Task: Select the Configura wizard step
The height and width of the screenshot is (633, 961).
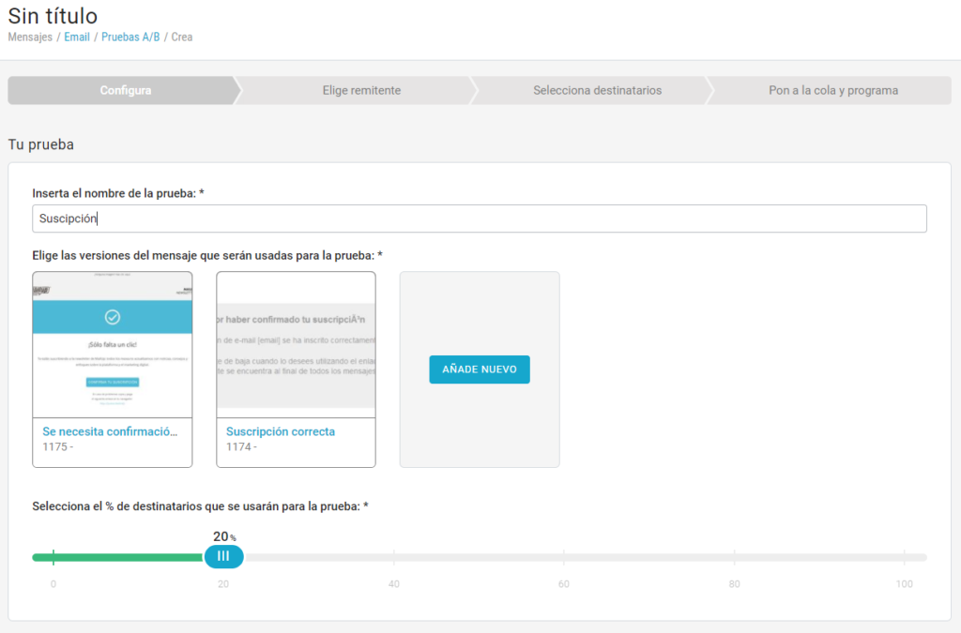Action: tap(125, 91)
